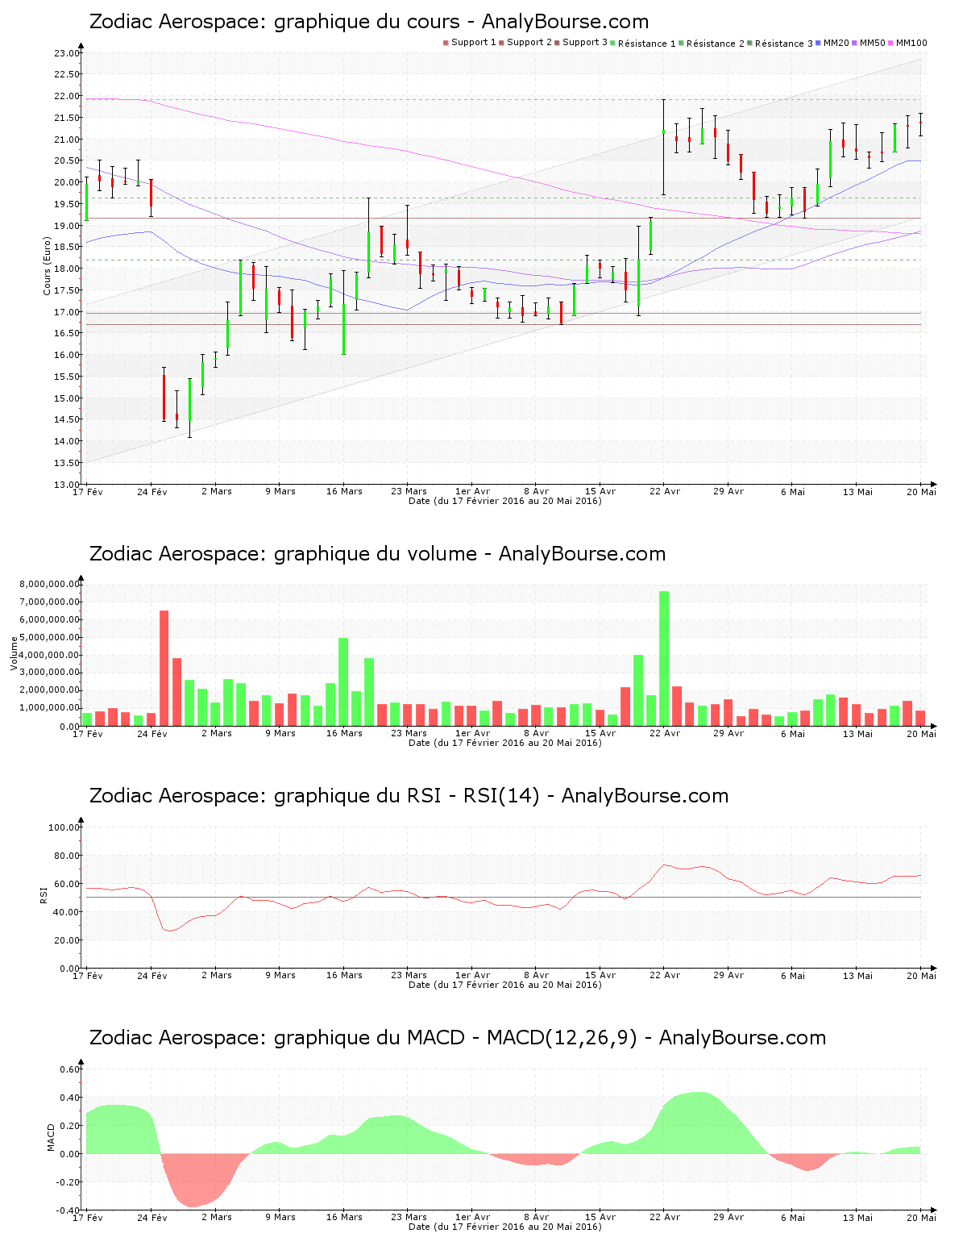Click the date range caption under the price chart

(x=504, y=501)
